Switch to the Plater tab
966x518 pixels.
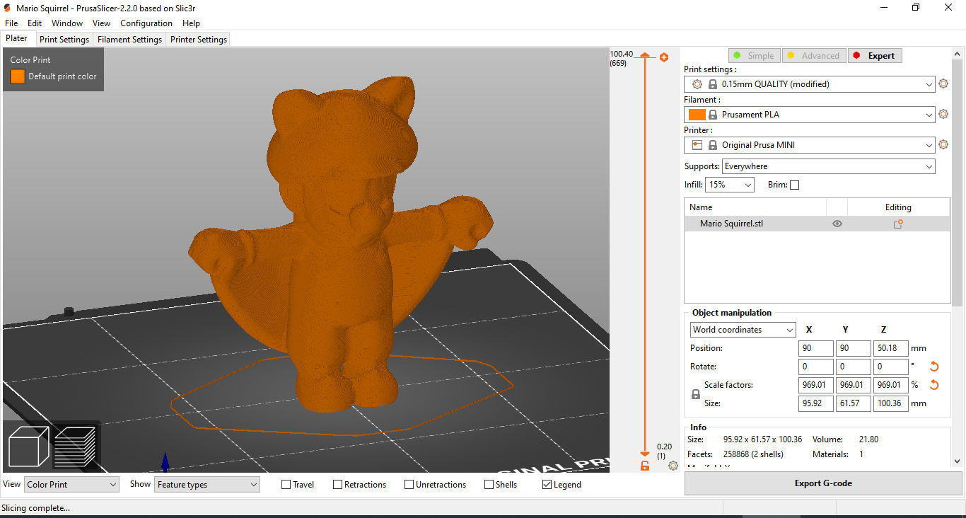[x=17, y=39]
